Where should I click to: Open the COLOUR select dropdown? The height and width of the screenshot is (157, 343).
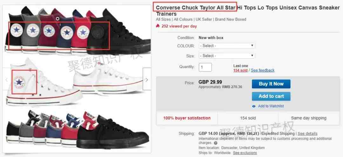[227, 46]
